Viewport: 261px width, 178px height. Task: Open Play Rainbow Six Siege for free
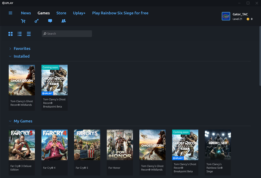click(120, 13)
